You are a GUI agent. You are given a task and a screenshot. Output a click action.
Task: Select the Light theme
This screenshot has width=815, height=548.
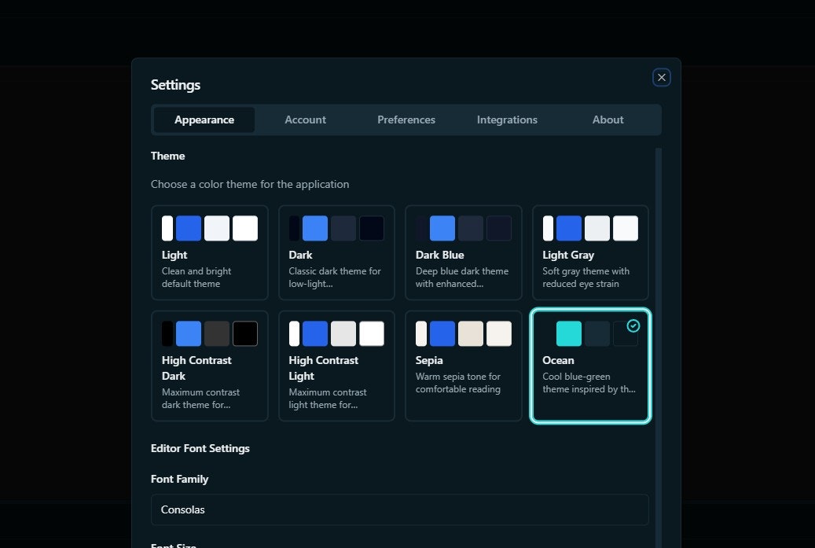[x=209, y=252]
